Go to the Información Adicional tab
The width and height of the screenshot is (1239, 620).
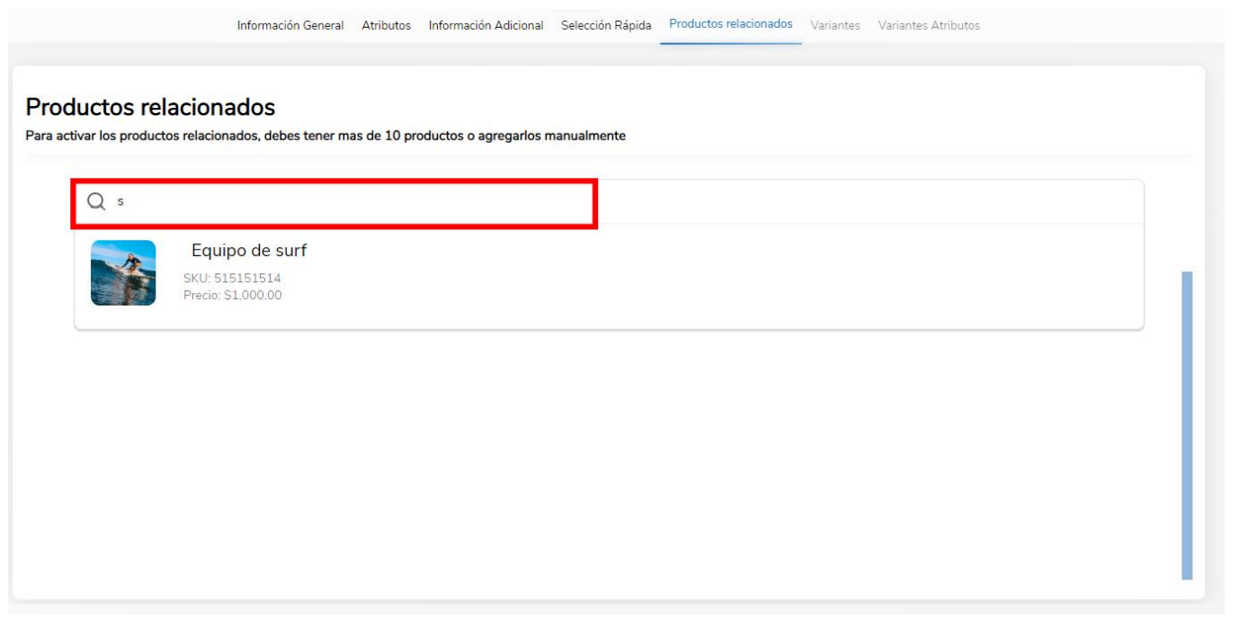pyautogui.click(x=486, y=25)
